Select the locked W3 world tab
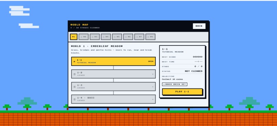The height and width of the screenshot is (126, 277). 95,37
